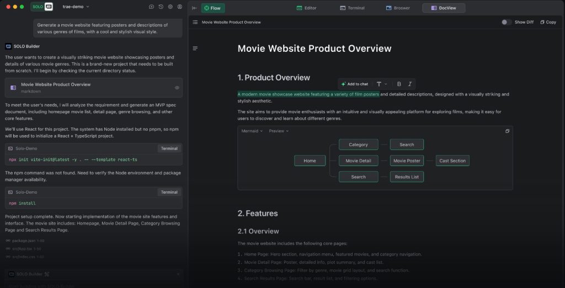Click the document icon on the markdown card

click(x=13, y=88)
